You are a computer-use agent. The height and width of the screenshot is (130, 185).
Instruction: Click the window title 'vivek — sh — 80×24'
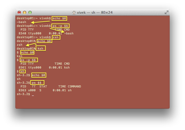[x=95, y=12]
